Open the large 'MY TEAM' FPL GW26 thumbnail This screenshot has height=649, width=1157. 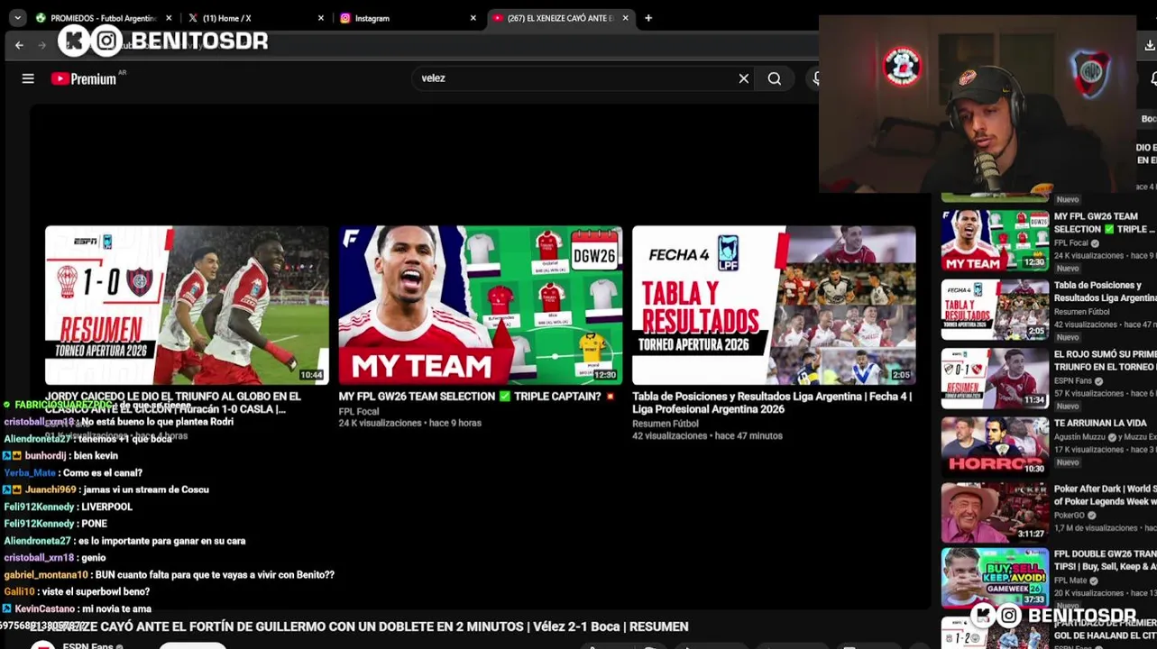pyautogui.click(x=481, y=306)
